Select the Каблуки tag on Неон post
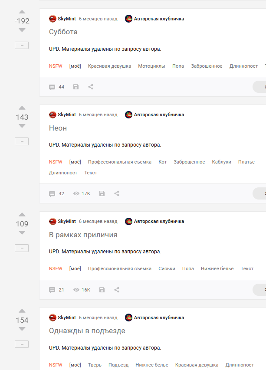The height and width of the screenshot is (370, 266). click(221, 162)
